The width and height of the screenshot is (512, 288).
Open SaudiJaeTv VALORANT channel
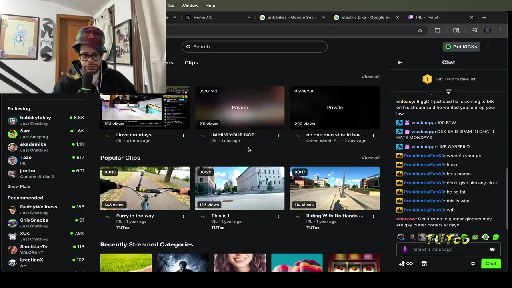pos(46,249)
